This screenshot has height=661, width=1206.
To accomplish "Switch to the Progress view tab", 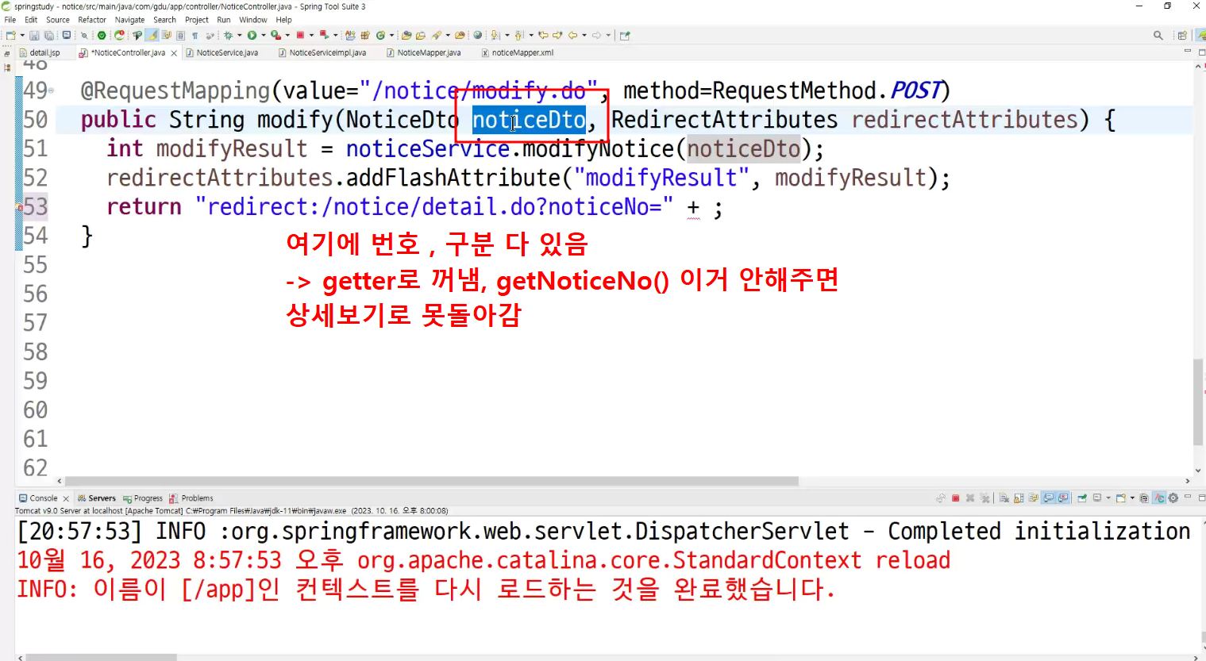I will (142, 498).
